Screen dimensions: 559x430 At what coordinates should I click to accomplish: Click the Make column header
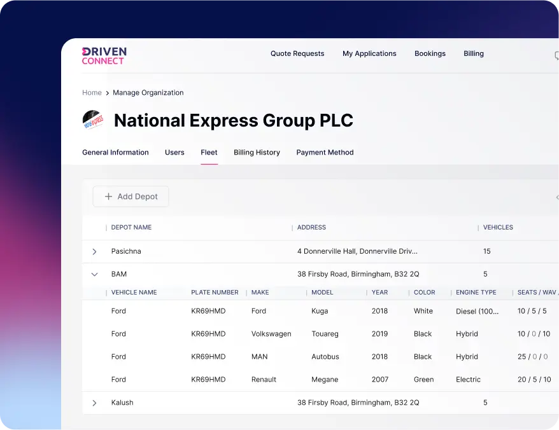point(260,293)
